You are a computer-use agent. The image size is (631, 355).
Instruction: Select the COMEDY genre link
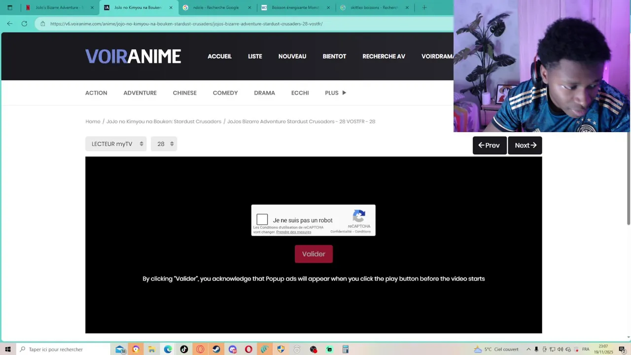pyautogui.click(x=225, y=93)
